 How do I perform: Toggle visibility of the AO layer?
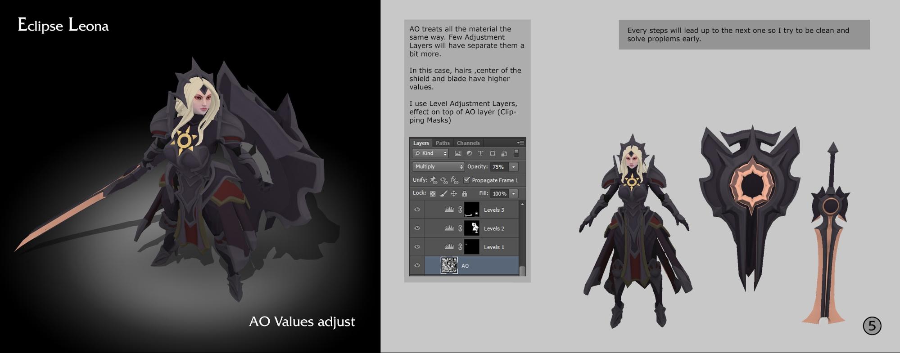point(417,265)
